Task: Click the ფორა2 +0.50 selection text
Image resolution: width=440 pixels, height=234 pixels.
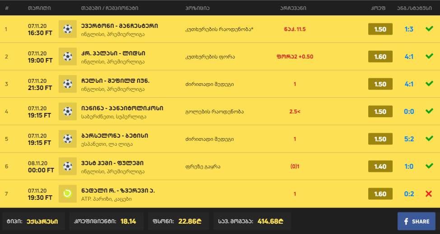Action: coord(295,57)
